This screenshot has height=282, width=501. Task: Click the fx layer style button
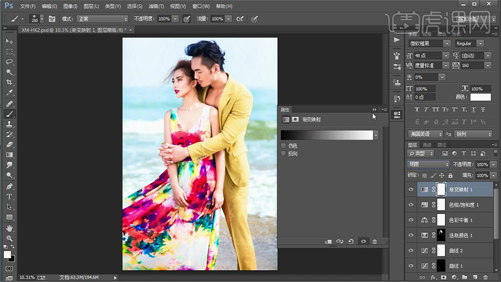pyautogui.click(x=433, y=277)
